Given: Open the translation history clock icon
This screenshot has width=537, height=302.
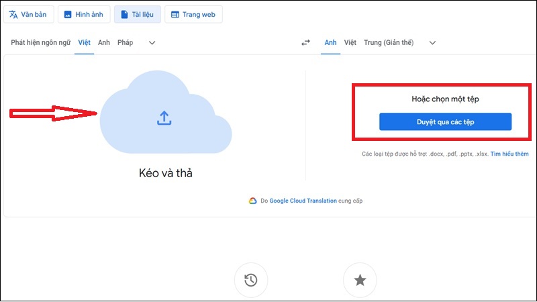Looking at the screenshot, I should click(x=251, y=280).
